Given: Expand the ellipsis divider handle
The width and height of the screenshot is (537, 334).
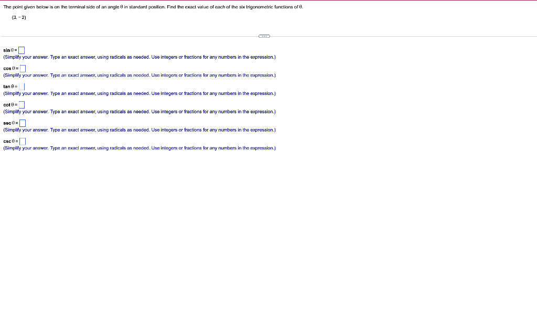Looking at the screenshot, I should tap(264, 36).
